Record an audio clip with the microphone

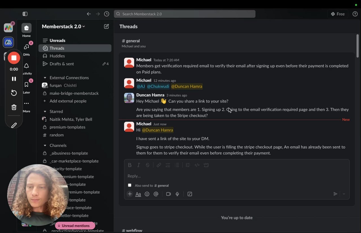tap(177, 194)
